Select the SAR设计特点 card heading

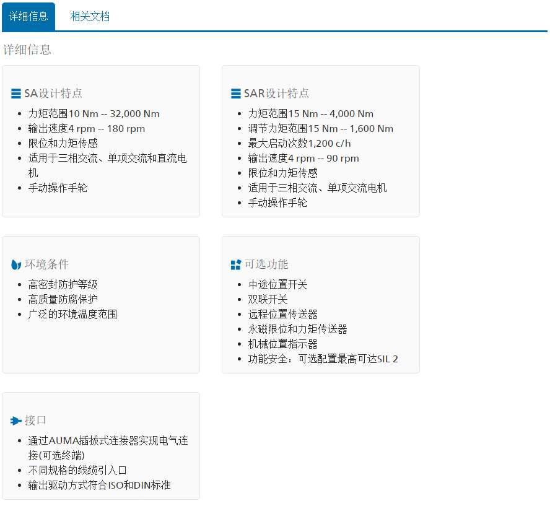click(x=276, y=94)
